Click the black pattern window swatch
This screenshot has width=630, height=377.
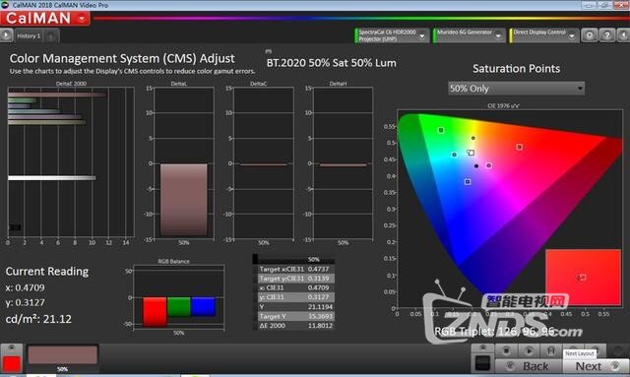[x=482, y=363]
